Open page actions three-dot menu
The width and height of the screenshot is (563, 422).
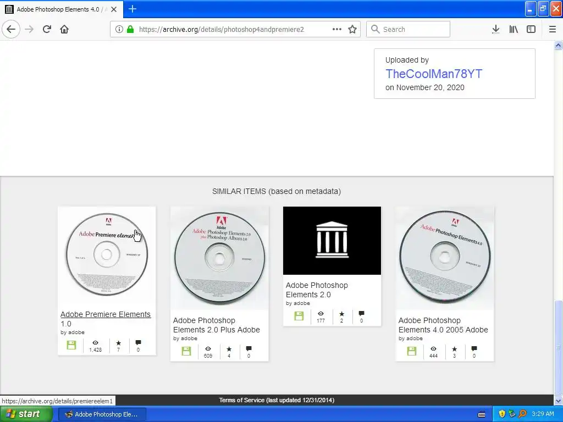point(337,29)
